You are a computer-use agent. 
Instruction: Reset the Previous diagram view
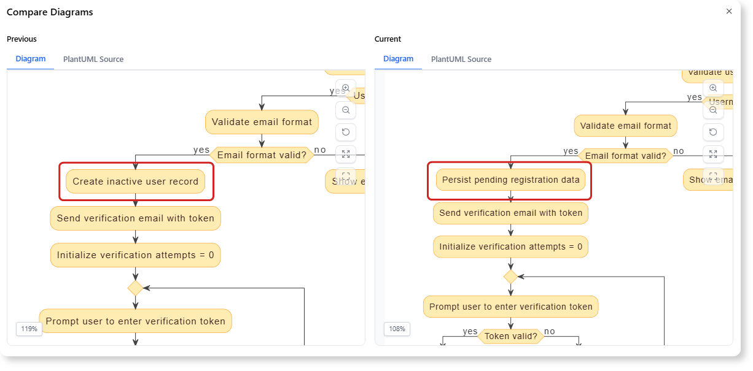pos(346,132)
